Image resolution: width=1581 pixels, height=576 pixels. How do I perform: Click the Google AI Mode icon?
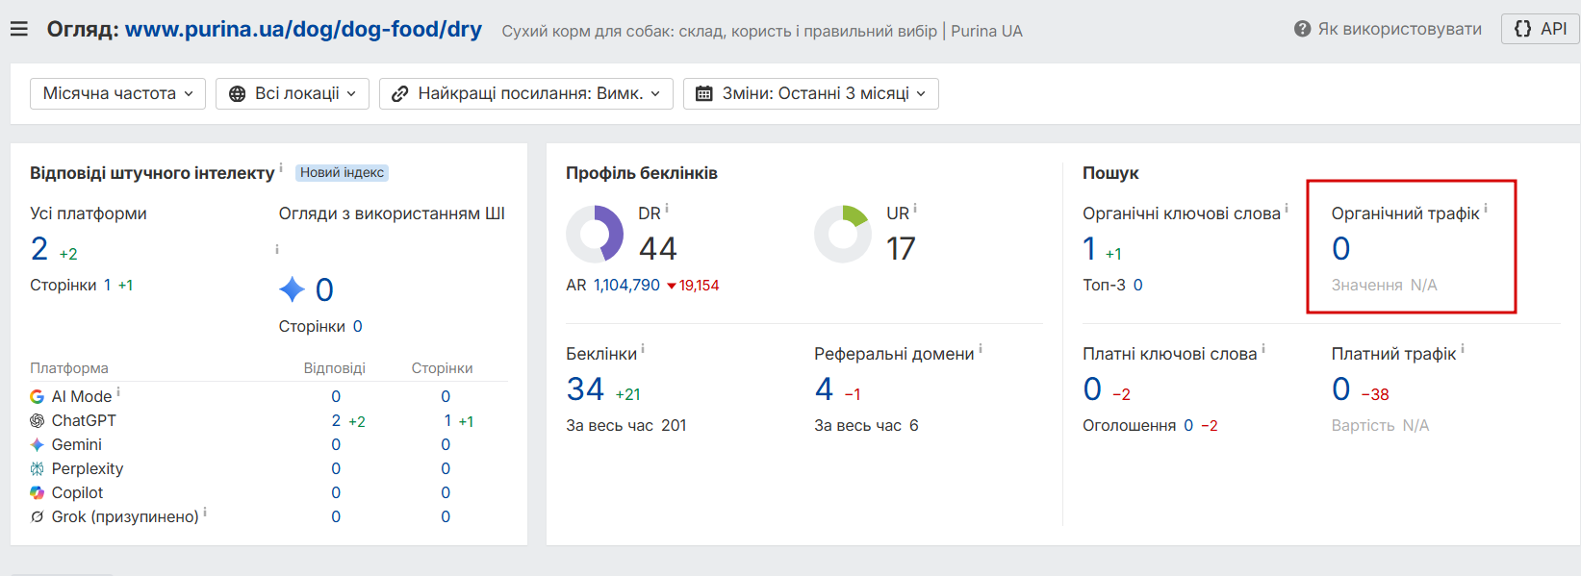click(x=37, y=396)
